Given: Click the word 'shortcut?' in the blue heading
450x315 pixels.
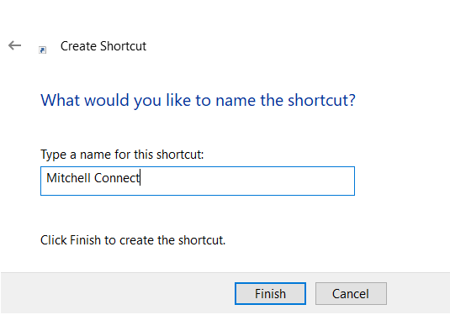Looking at the screenshot, I should click(321, 100).
